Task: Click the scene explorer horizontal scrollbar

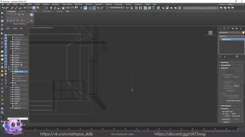Action: tap(18, 119)
